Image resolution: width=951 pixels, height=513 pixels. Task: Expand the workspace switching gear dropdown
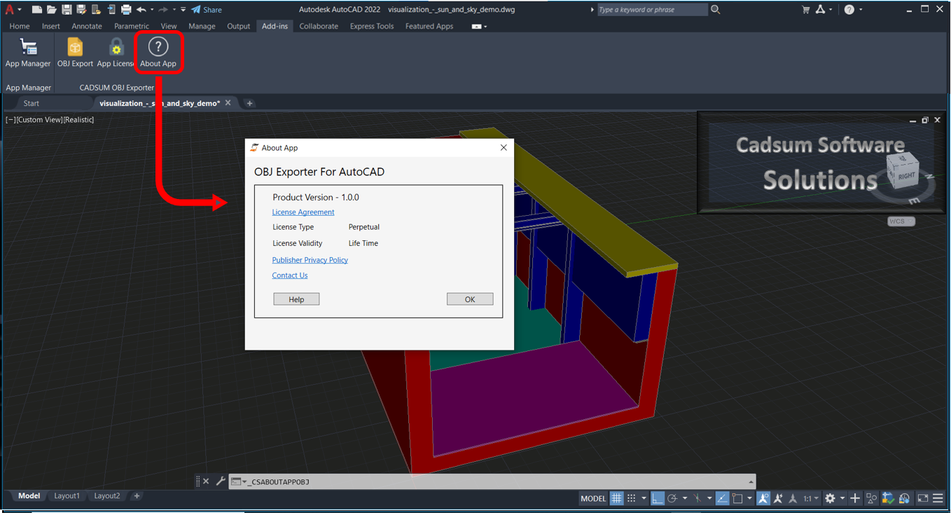pyautogui.click(x=842, y=498)
